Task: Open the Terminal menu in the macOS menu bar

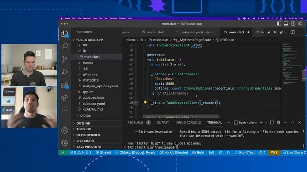Action: tap(113, 18)
